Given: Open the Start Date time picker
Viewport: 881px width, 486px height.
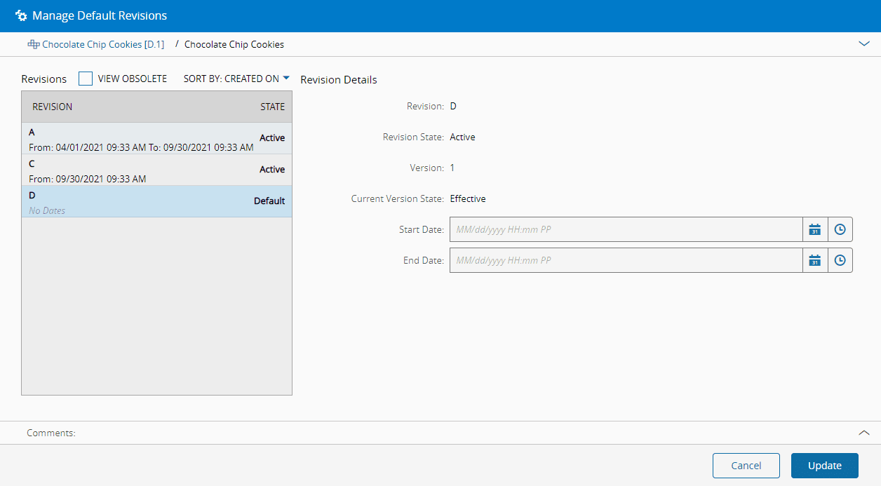Looking at the screenshot, I should click(x=840, y=229).
